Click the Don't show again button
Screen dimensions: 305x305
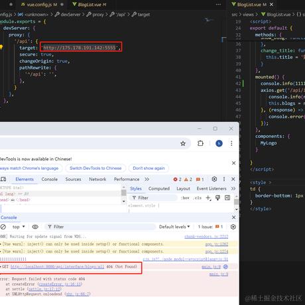[149, 168]
